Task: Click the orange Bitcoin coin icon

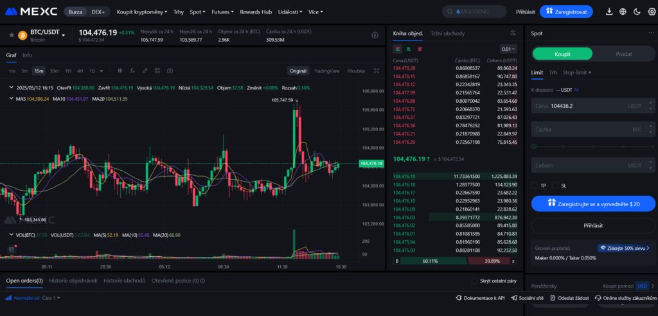Action: click(22, 35)
